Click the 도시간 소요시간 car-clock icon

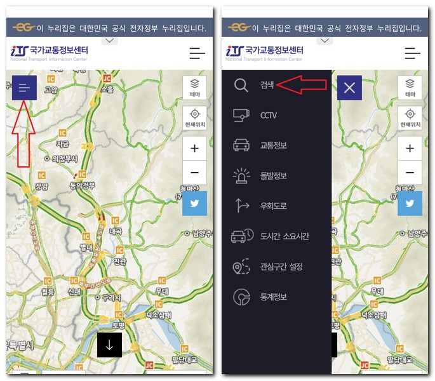click(x=242, y=236)
